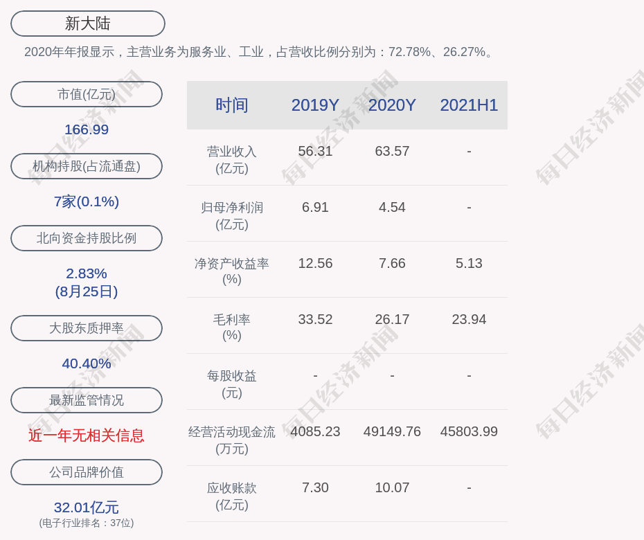Viewport: 644px width, 540px height.
Task: Click the (电子行业排名：37位) ranking text
Action: (87, 523)
